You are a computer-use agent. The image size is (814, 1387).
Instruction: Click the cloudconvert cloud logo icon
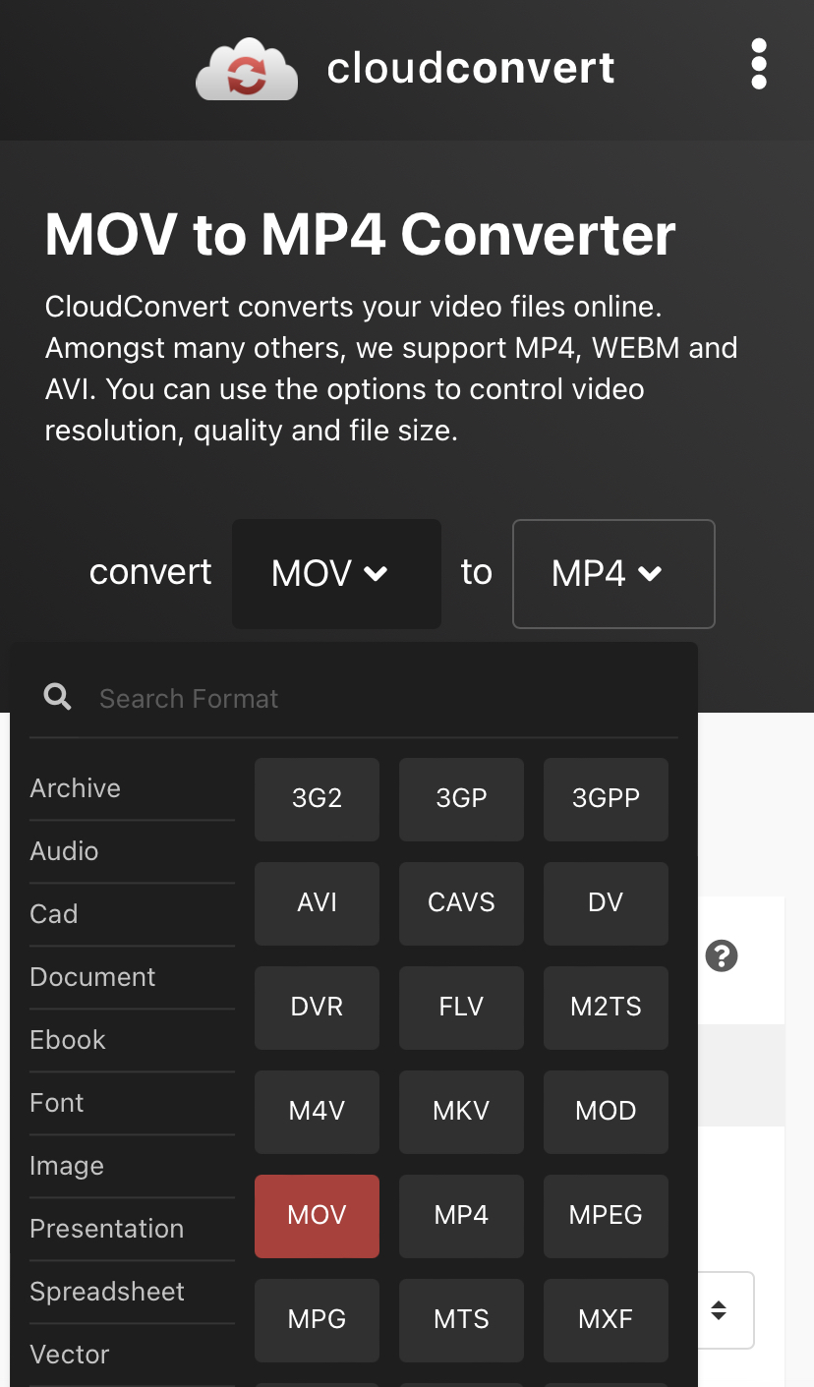point(247,69)
